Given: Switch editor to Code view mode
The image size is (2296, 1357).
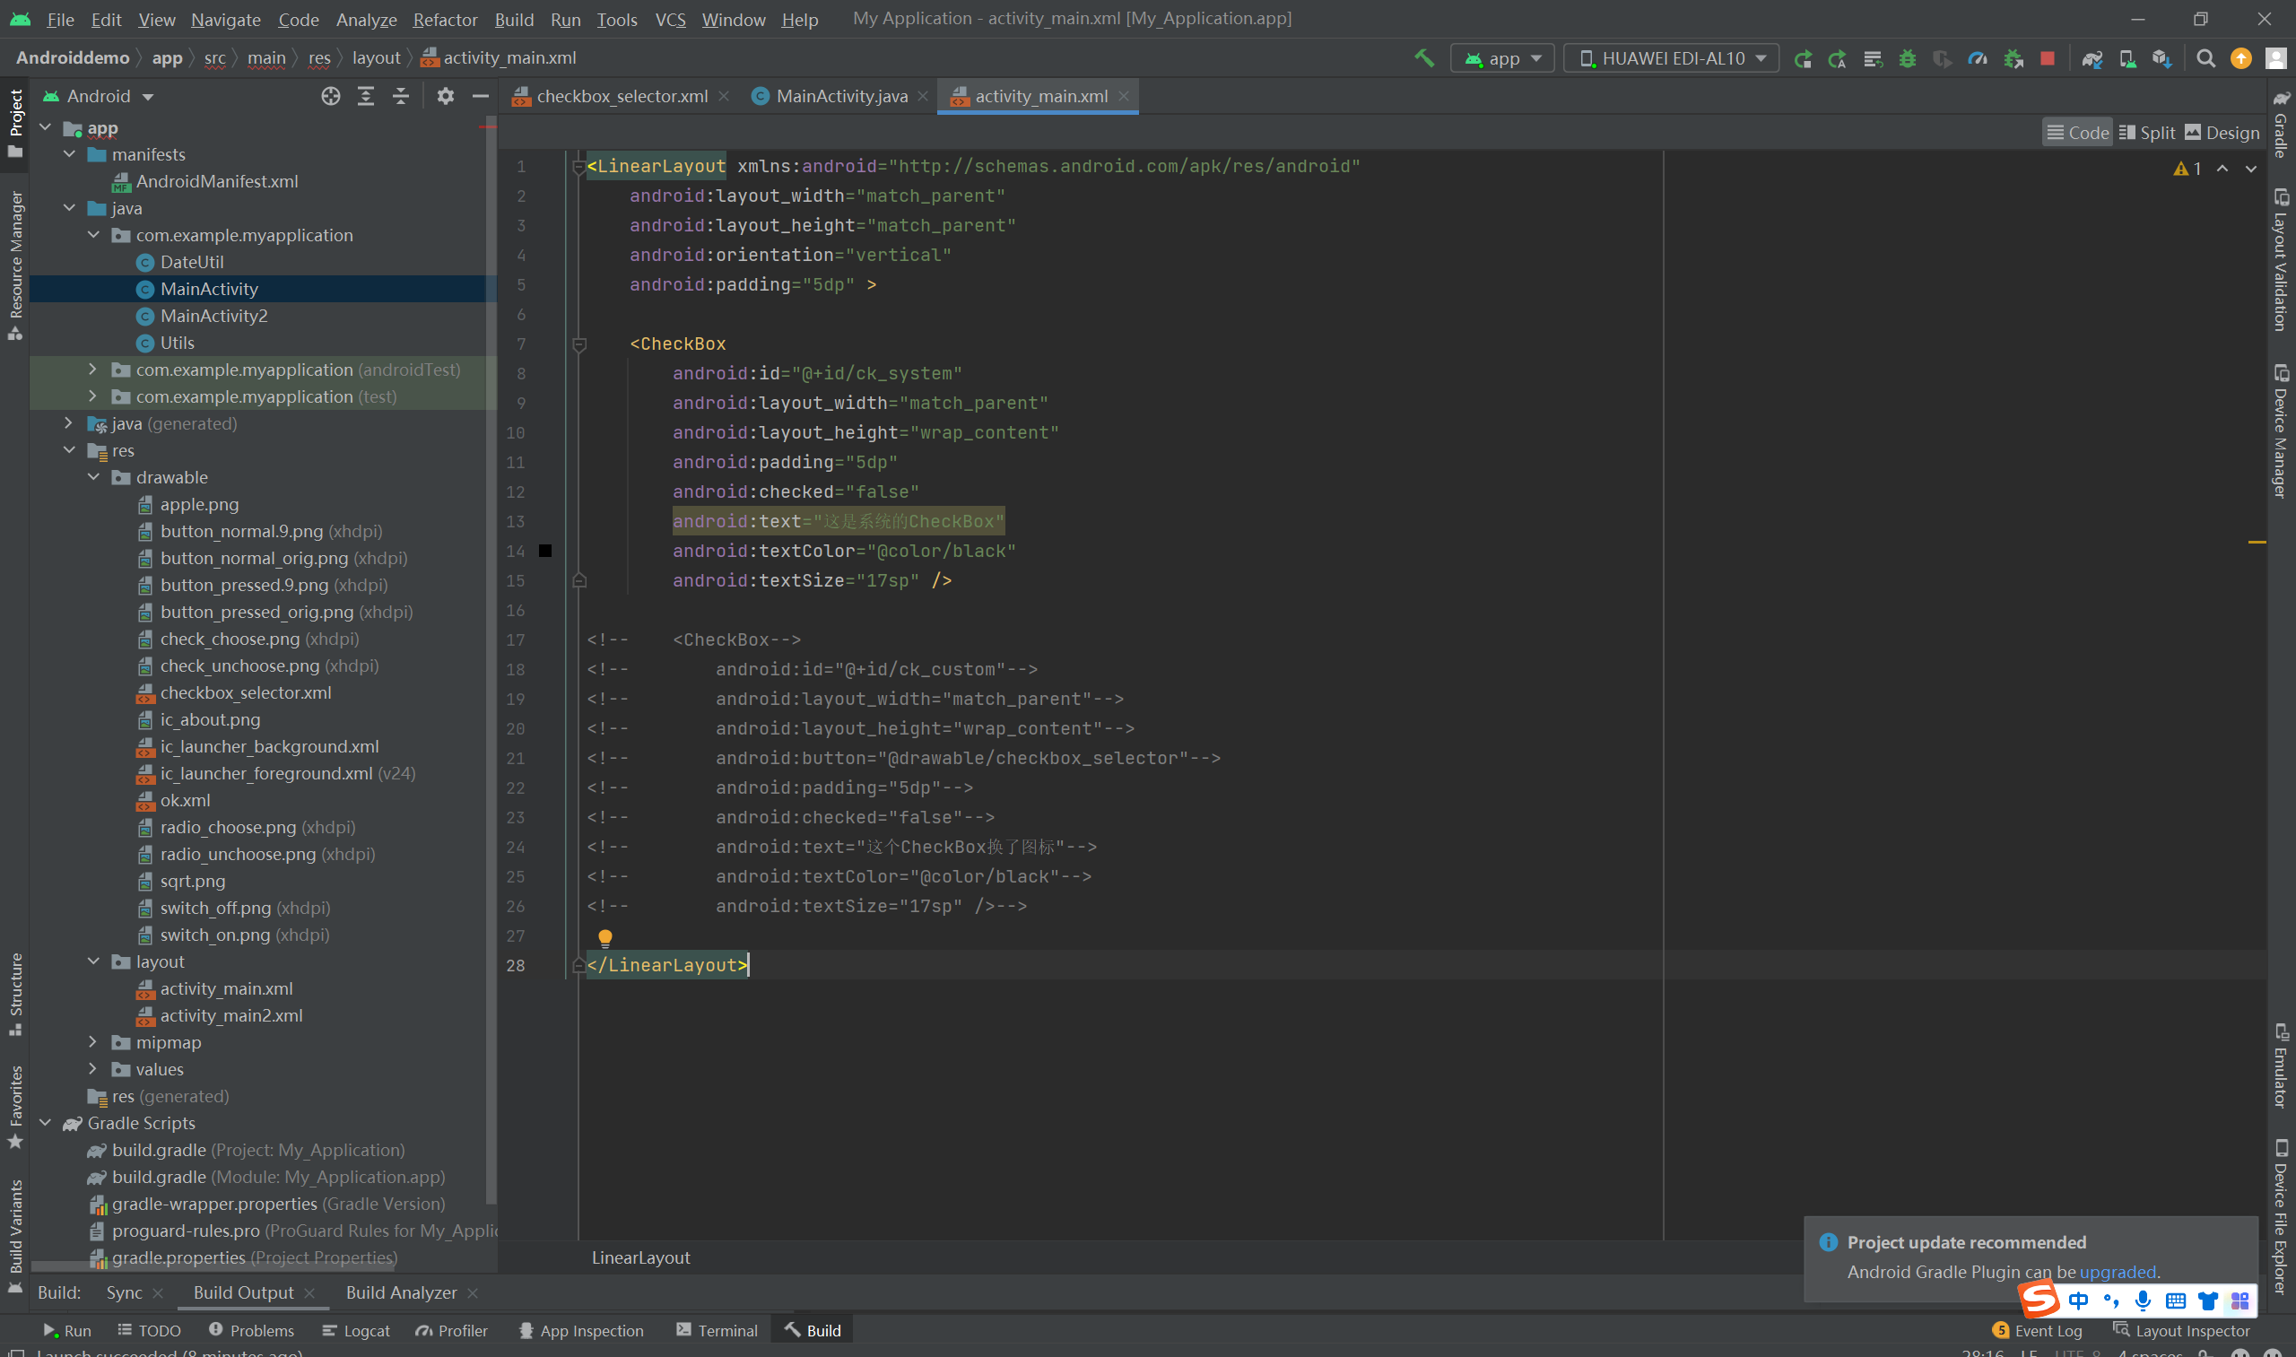Looking at the screenshot, I should 2077,133.
